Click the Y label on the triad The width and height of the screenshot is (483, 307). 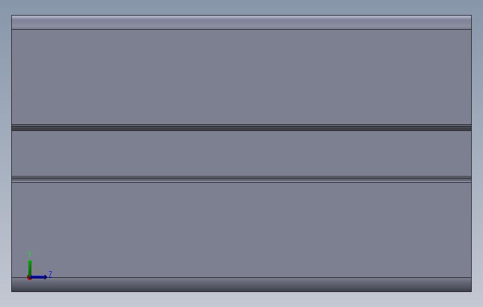tap(30, 254)
